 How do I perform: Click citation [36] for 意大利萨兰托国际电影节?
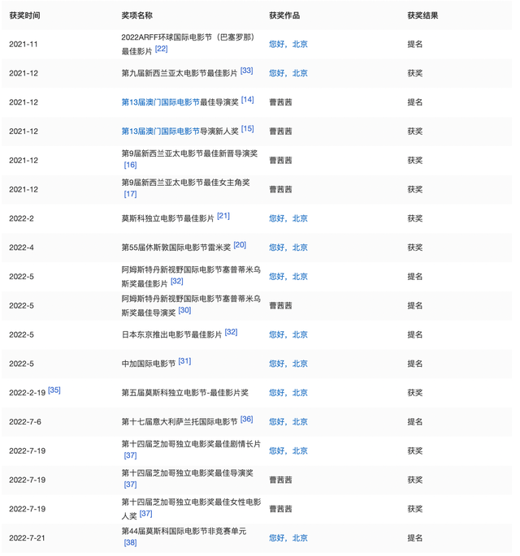246,420
